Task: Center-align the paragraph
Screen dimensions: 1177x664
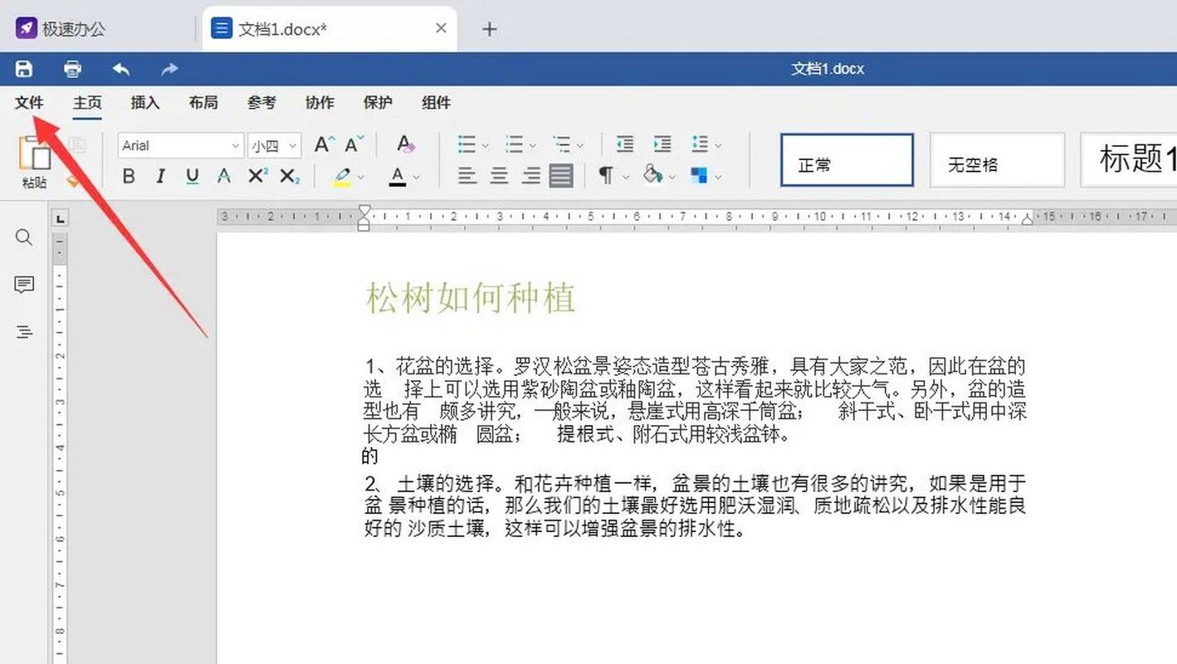Action: tap(499, 176)
